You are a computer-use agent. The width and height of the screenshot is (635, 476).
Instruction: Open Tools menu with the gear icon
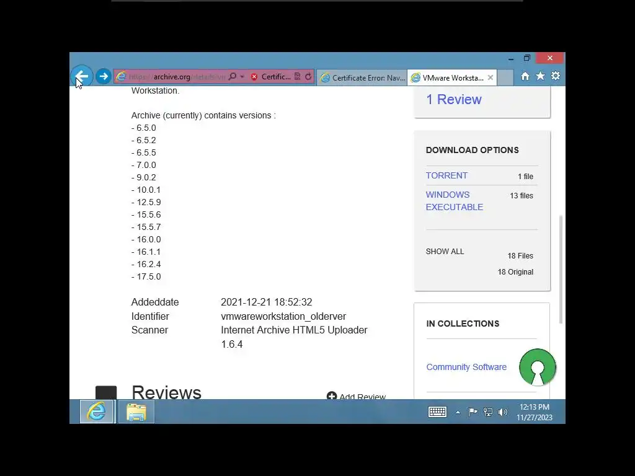(556, 76)
